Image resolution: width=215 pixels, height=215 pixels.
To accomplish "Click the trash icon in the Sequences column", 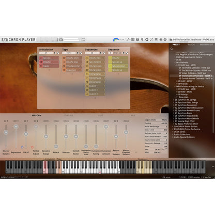I will pyautogui.click(x=101, y=53).
